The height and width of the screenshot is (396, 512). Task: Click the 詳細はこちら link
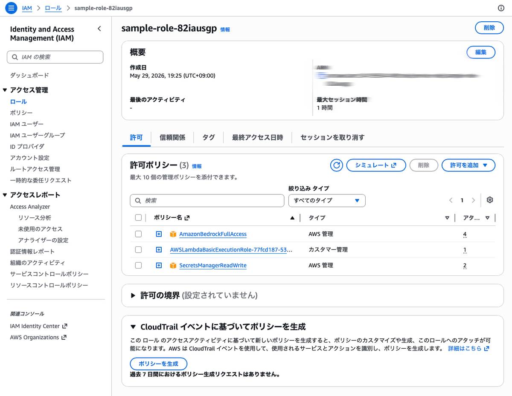[x=465, y=349]
